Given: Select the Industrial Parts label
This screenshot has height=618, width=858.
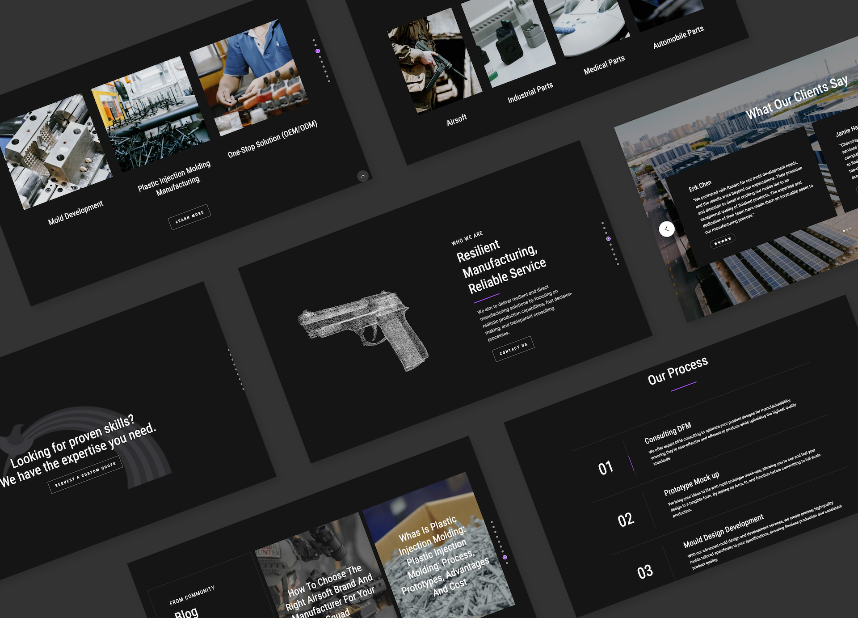Looking at the screenshot, I should 530,93.
